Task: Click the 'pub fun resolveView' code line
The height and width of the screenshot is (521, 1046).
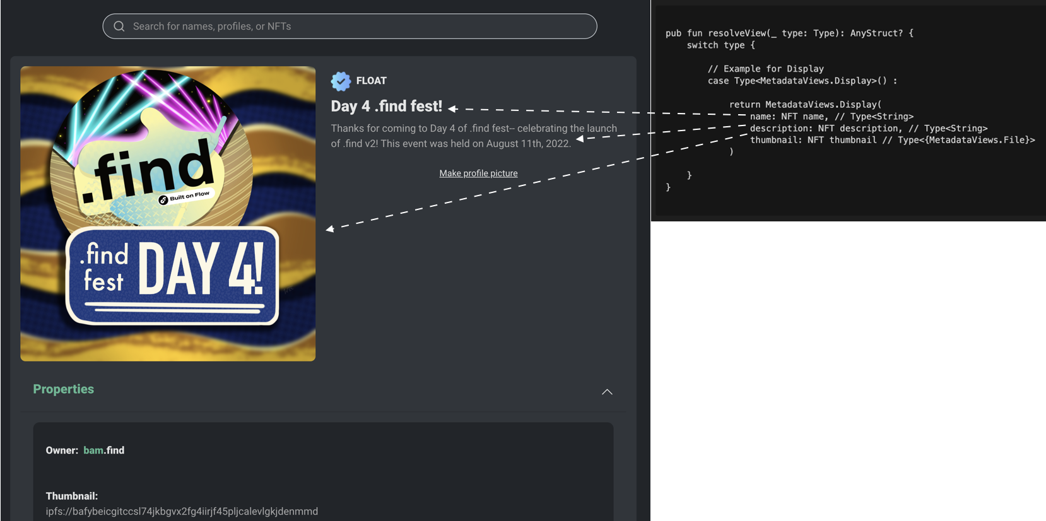Action: (x=789, y=33)
